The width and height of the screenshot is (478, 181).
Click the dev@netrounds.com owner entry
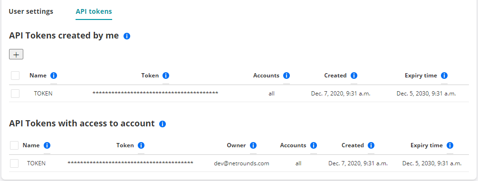[x=242, y=163]
